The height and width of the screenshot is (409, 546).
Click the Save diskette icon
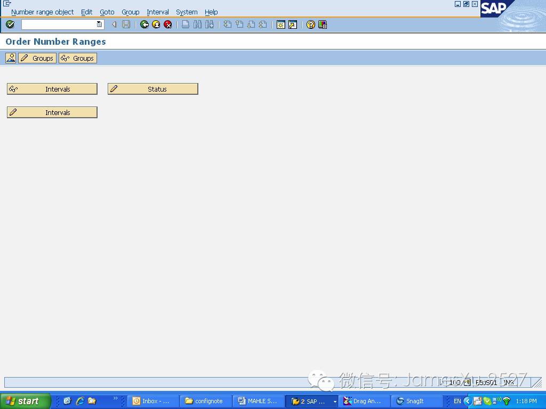point(126,24)
